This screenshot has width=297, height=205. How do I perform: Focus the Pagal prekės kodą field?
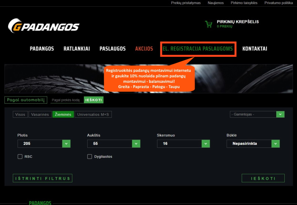67,100
